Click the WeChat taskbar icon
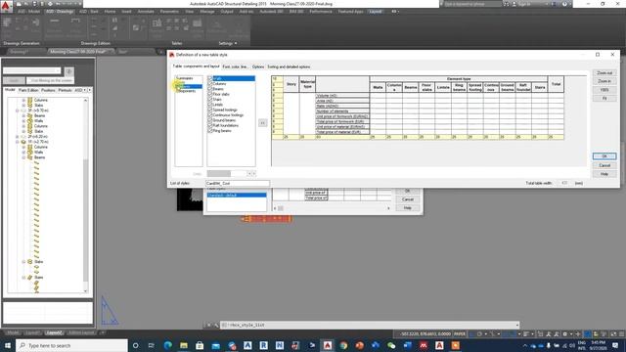This screenshot has width=626, height=352. coord(391,345)
